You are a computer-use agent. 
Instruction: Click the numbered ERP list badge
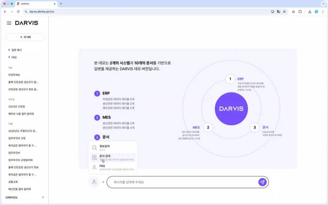click(x=97, y=93)
